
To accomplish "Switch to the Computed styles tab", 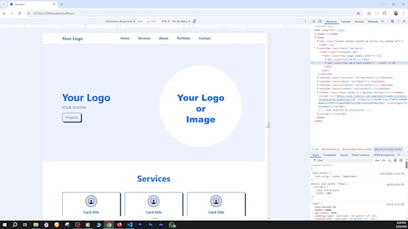I will 329,155.
